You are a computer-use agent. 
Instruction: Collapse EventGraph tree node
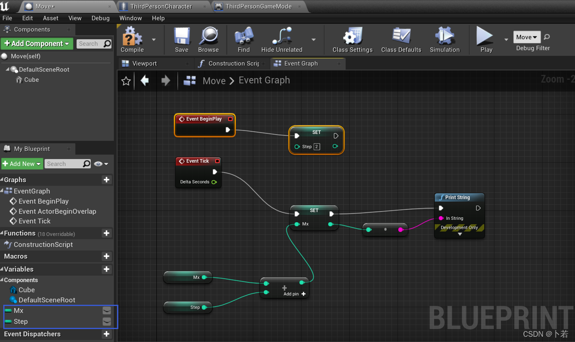point(2,191)
